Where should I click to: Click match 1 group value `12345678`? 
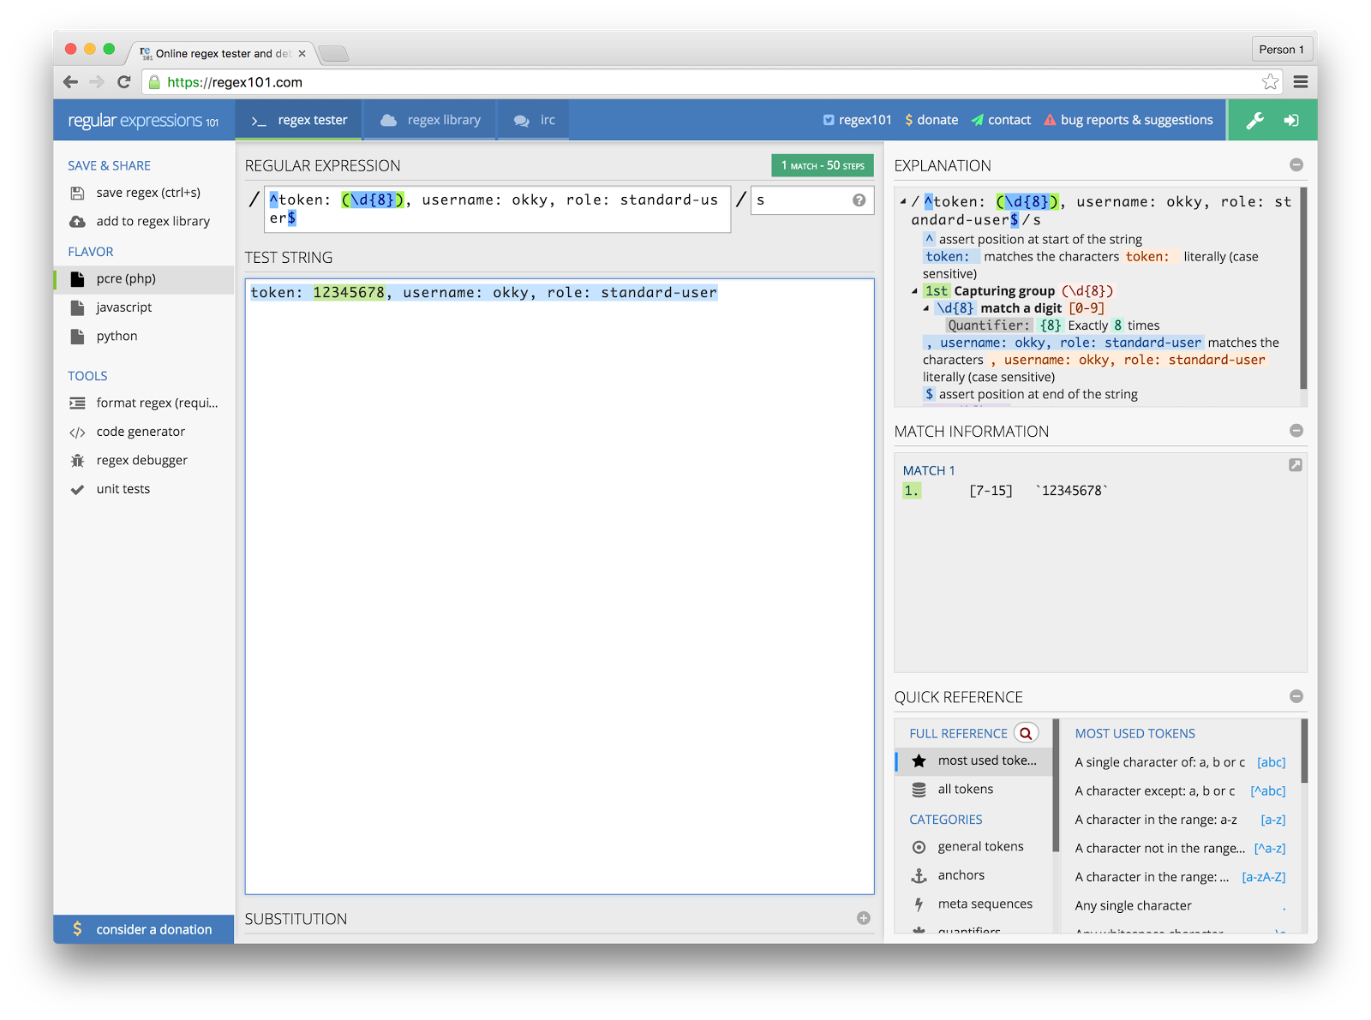pyautogui.click(x=1072, y=491)
